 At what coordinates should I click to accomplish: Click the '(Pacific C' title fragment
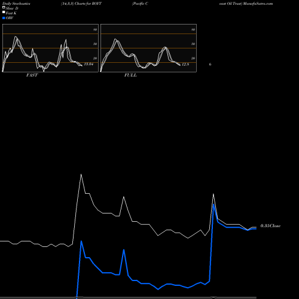[140, 4]
